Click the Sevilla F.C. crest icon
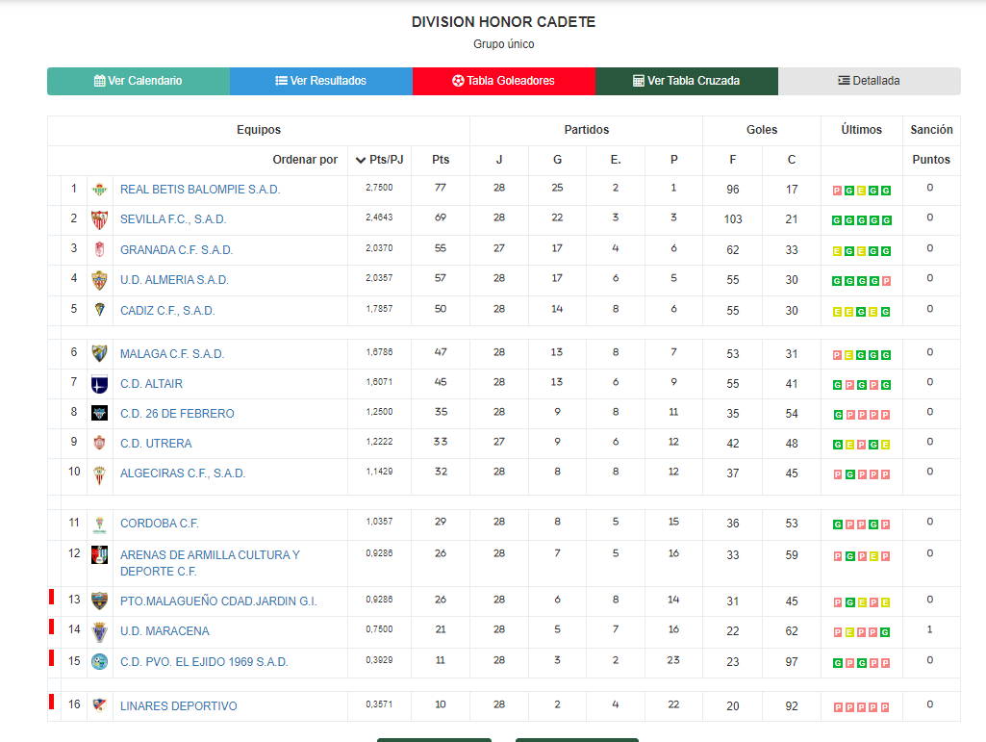 click(x=99, y=219)
